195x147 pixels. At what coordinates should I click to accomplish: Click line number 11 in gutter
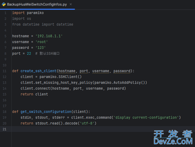[x=4, y=71]
